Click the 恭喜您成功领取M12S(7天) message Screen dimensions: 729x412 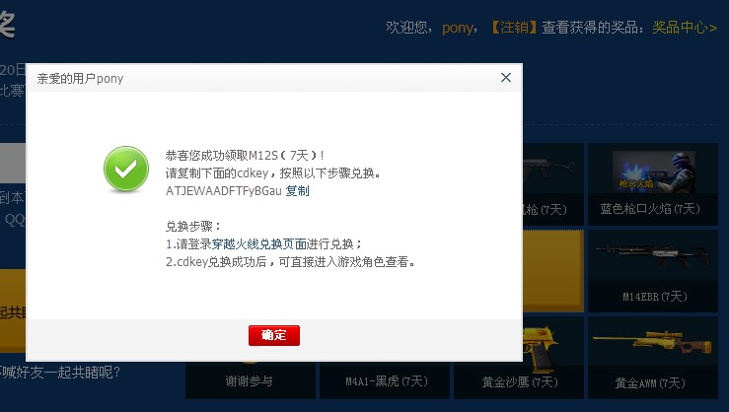[245, 155]
